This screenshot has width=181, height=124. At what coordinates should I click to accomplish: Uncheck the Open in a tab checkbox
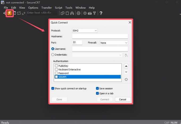(97, 93)
